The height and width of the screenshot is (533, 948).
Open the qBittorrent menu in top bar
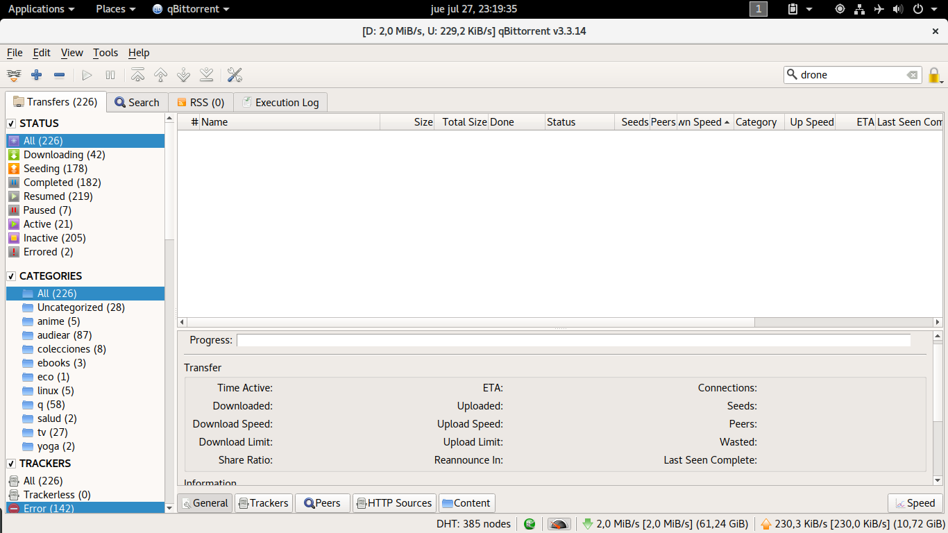(190, 9)
